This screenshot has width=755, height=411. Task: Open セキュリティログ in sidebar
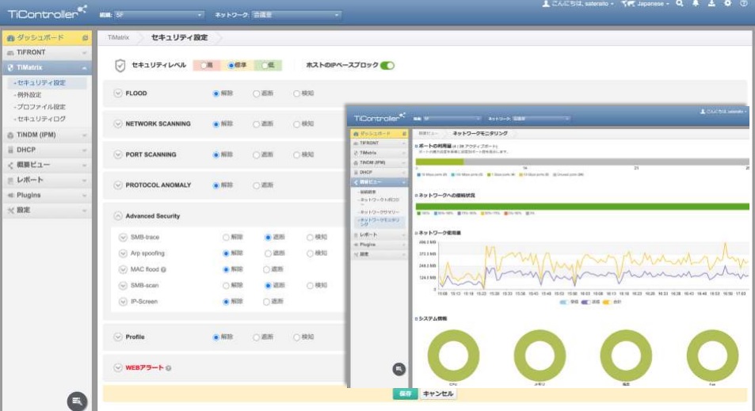40,119
